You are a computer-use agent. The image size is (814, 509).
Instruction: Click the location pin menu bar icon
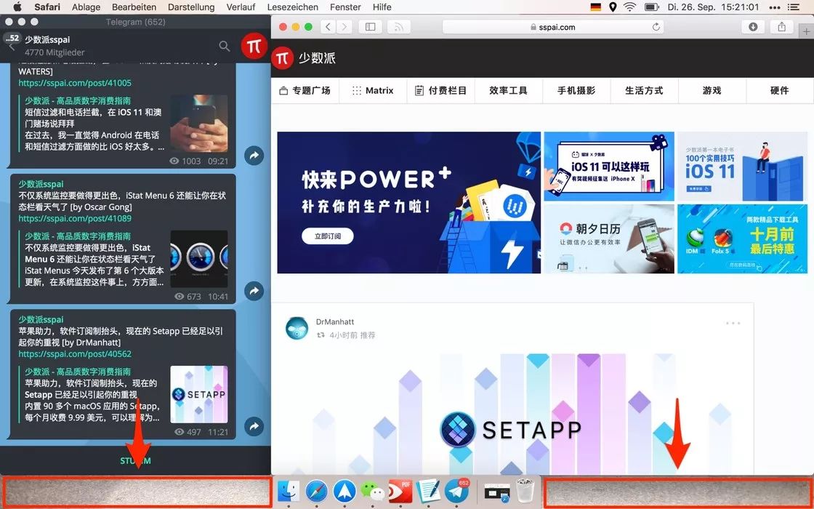[x=613, y=7]
